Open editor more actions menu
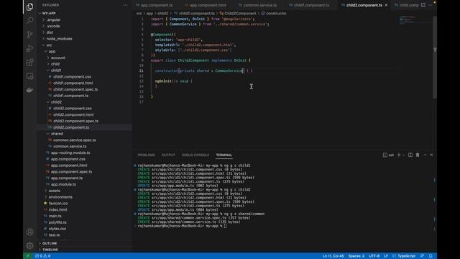 tap(431, 5)
